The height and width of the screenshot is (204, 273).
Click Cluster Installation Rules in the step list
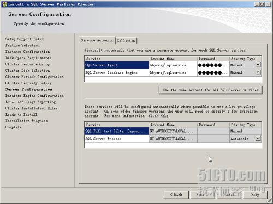[31, 108]
